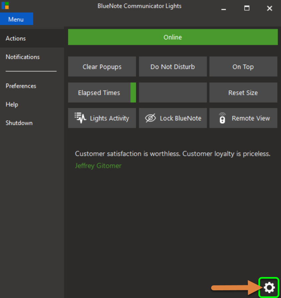281x298 pixels.
Task: Click the customer loyalty quote text
Action: click(172, 154)
